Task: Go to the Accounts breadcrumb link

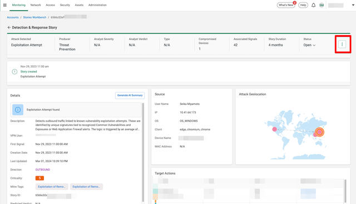Action: pyautogui.click(x=13, y=17)
